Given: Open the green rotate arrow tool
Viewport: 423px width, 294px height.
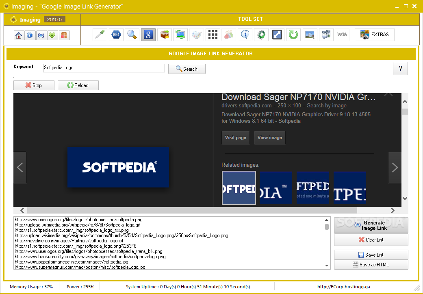Looking at the screenshot, I should point(293,35).
